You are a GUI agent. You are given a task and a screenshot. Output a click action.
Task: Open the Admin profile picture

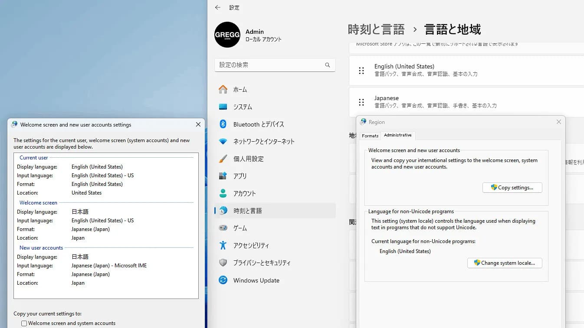227,35
